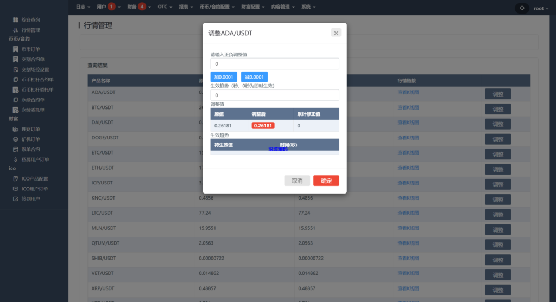Close the 调整ADA/USDT dialog with X
This screenshot has height=302, width=556.
336,33
